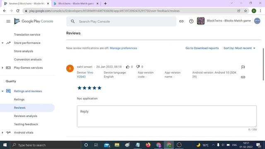
Task: Copy page link icon next to search
Action: pyautogui.click(x=181, y=21)
